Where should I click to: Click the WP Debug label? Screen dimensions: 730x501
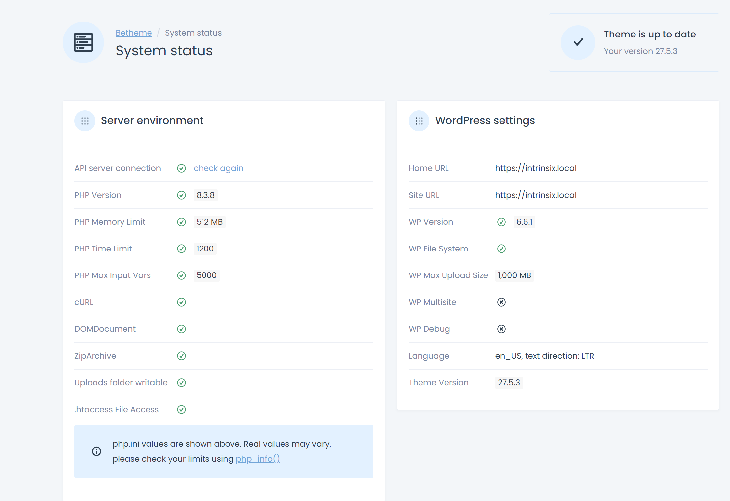[429, 329]
